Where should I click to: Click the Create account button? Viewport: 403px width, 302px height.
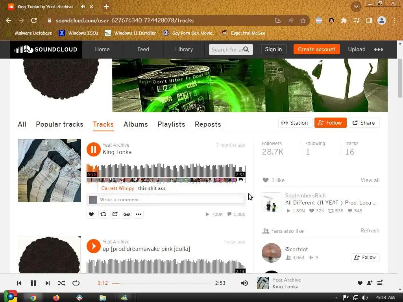tap(317, 49)
